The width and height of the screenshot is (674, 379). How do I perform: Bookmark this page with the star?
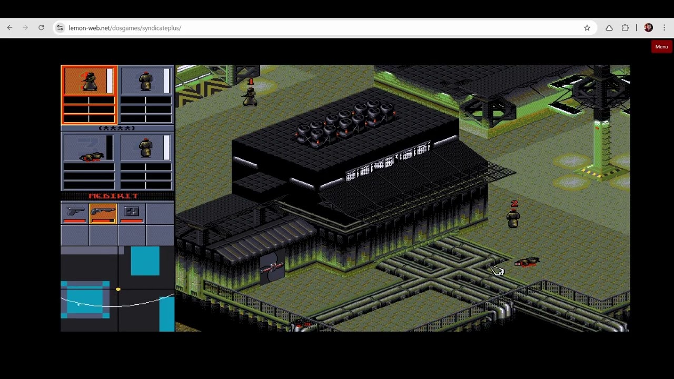point(587,28)
